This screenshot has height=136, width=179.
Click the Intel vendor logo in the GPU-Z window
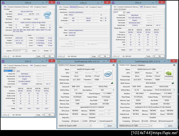(x=108, y=74)
